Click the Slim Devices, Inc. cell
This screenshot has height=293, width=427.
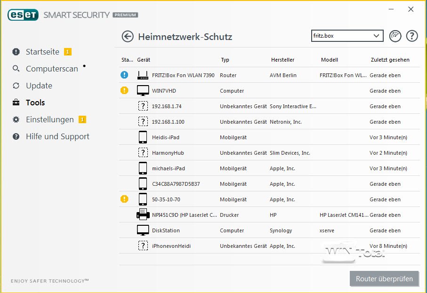[x=290, y=153]
